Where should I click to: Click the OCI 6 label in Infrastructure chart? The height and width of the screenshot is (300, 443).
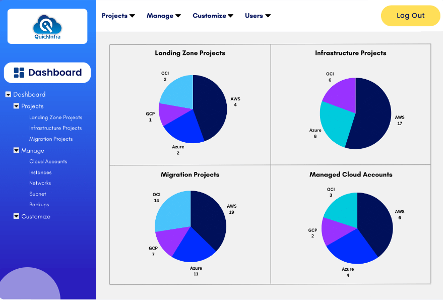(330, 77)
